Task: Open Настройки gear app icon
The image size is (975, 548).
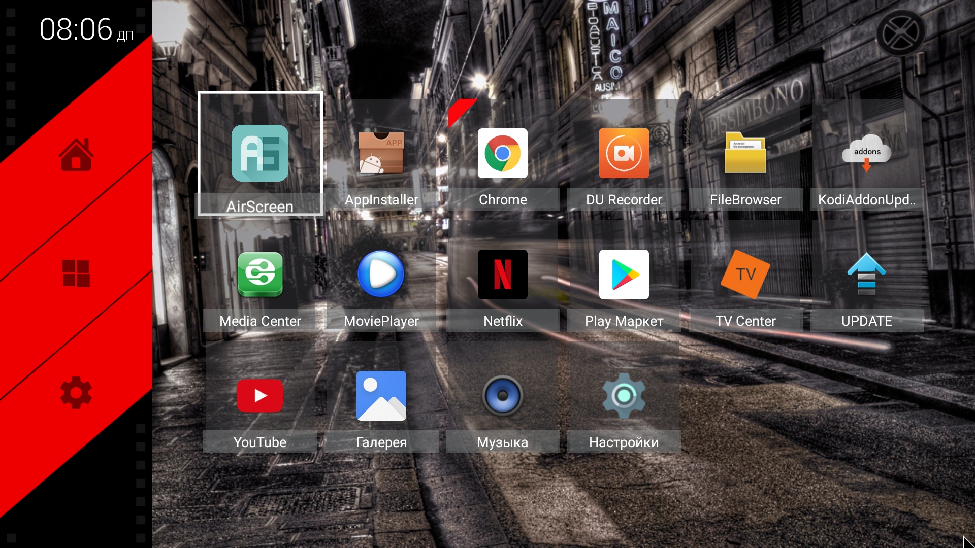Action: (624, 396)
